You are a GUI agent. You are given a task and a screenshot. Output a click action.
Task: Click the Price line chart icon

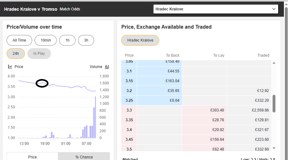click(10, 66)
